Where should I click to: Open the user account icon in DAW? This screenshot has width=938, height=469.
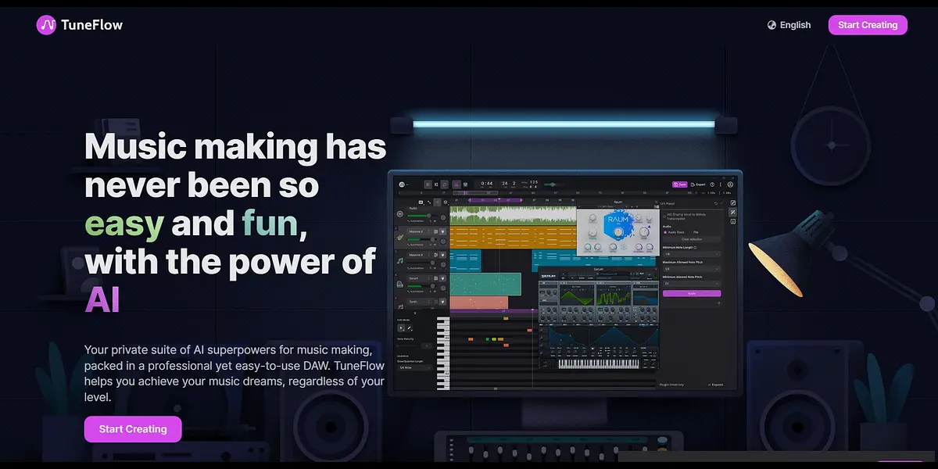(x=730, y=184)
